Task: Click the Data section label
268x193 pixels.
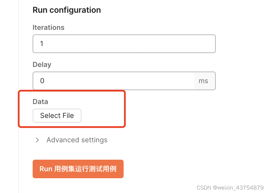Action: 40,101
